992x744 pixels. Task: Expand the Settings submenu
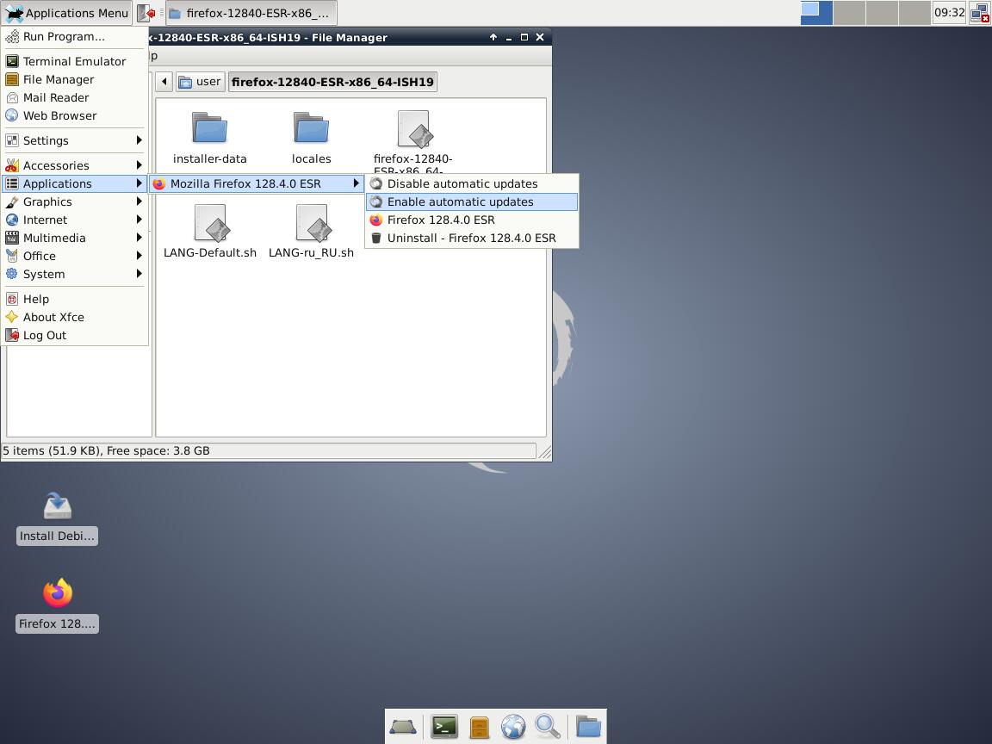[x=75, y=140]
